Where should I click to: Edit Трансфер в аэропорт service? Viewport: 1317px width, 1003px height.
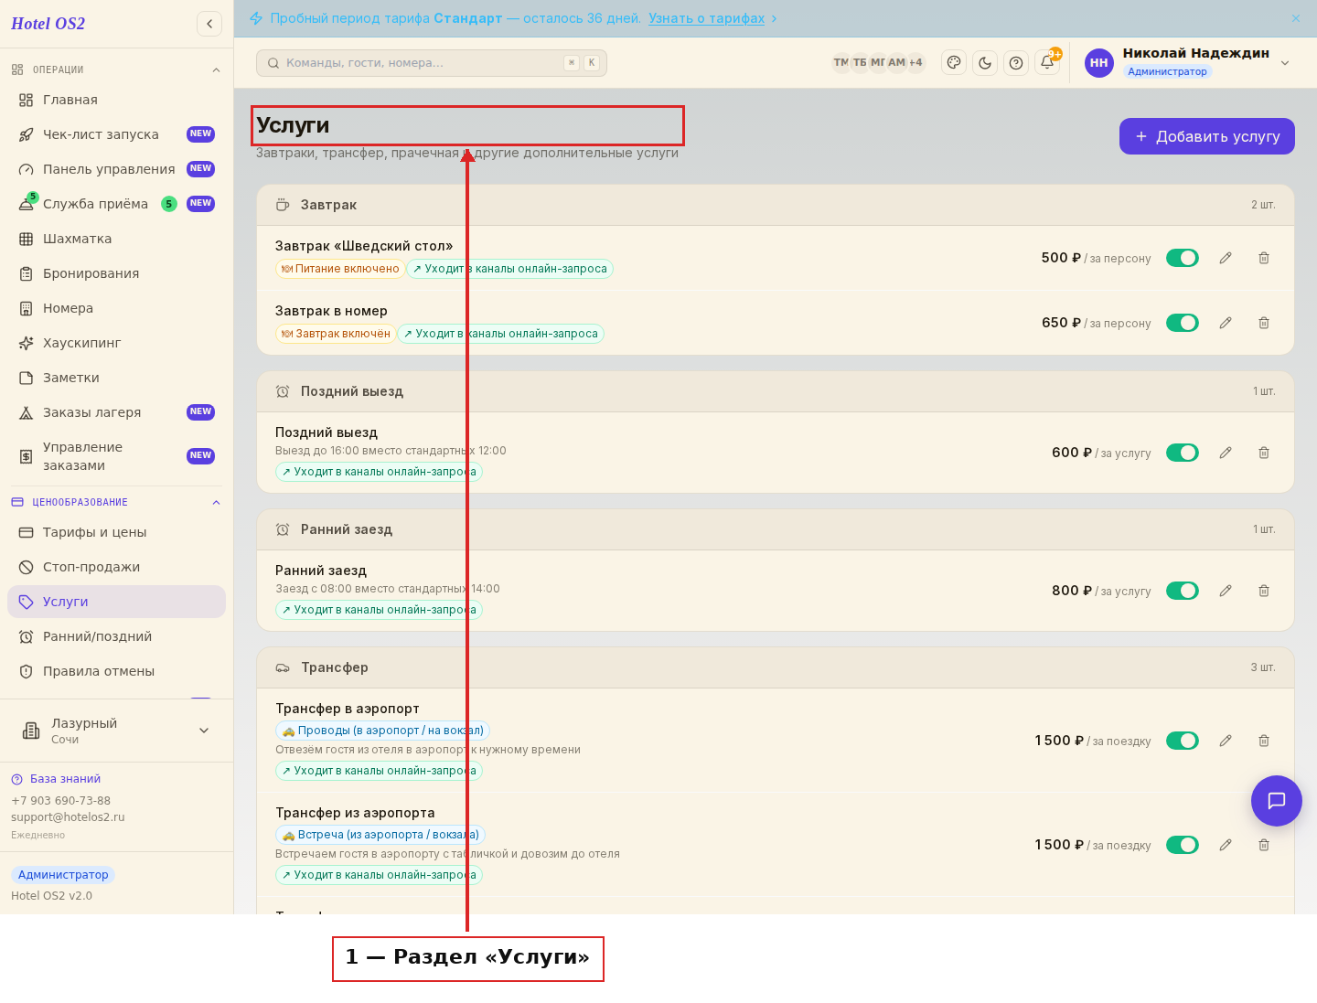(x=1226, y=741)
